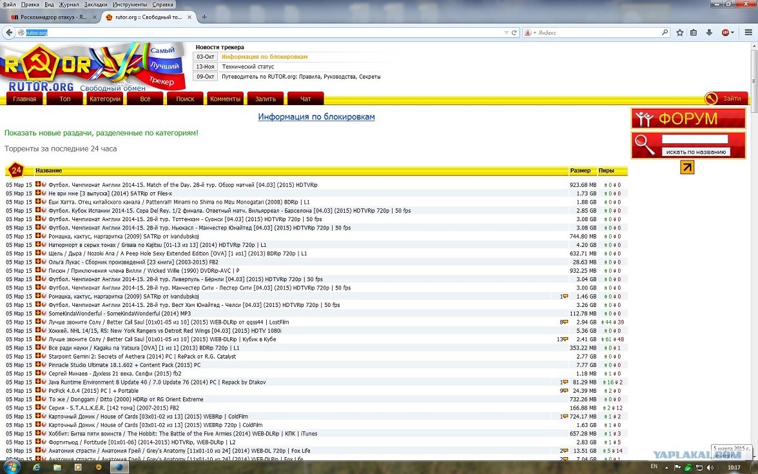Open 13 comments icon on Кубик в Кубе row
This screenshot has height=474, width=758.
(x=565, y=339)
